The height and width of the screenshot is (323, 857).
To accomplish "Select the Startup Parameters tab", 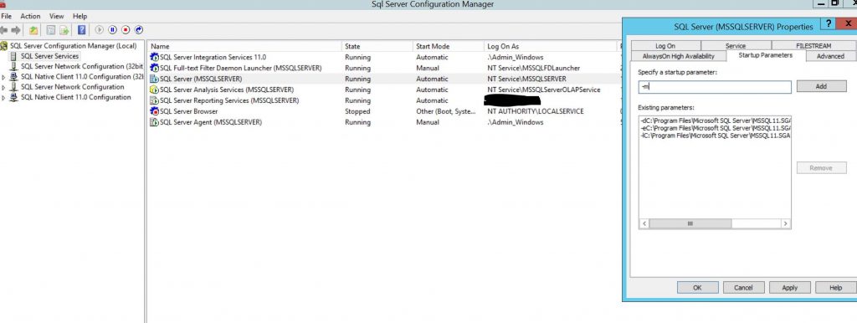I will click(x=765, y=55).
